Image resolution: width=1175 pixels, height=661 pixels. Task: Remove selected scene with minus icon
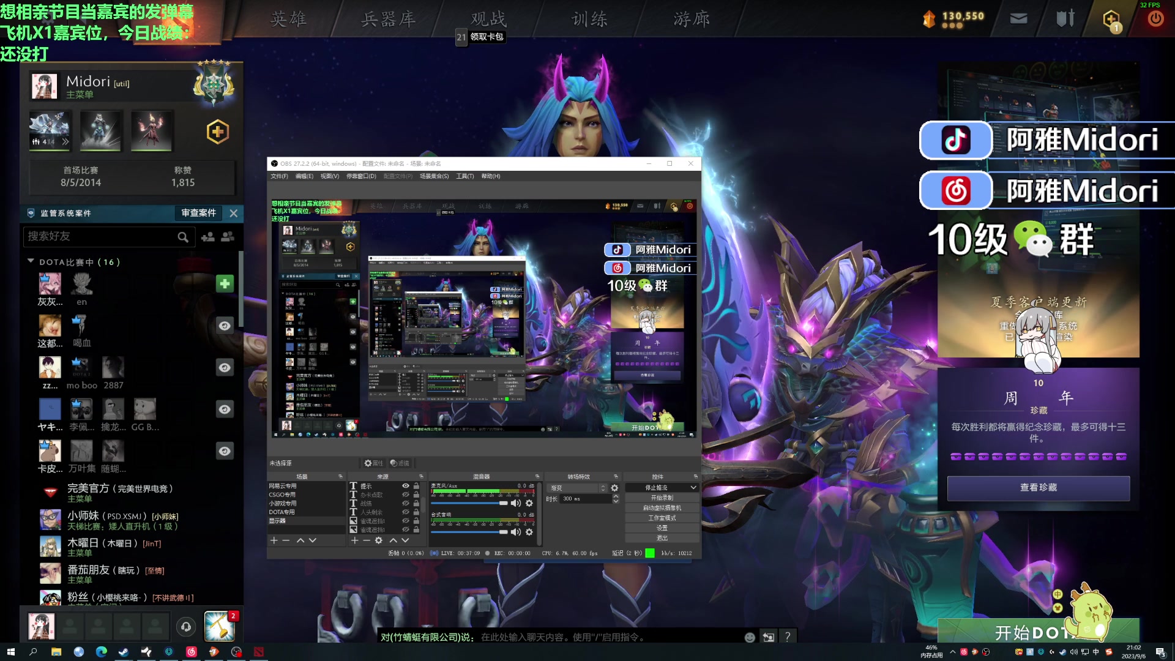click(x=286, y=540)
